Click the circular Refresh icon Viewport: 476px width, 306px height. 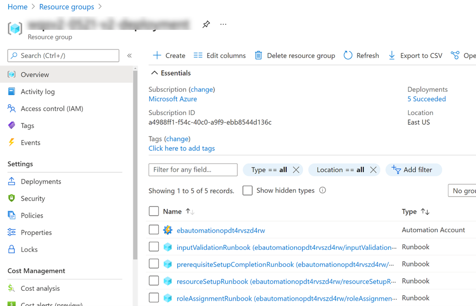(348, 55)
